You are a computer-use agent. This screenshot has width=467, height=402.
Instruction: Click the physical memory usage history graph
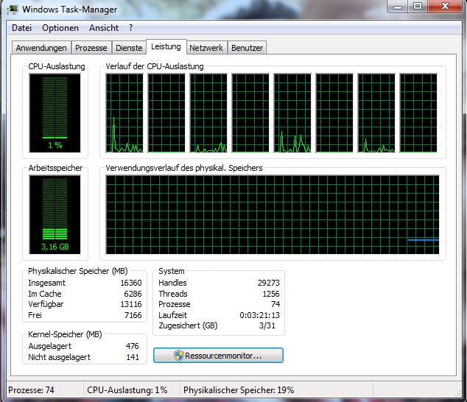272,214
